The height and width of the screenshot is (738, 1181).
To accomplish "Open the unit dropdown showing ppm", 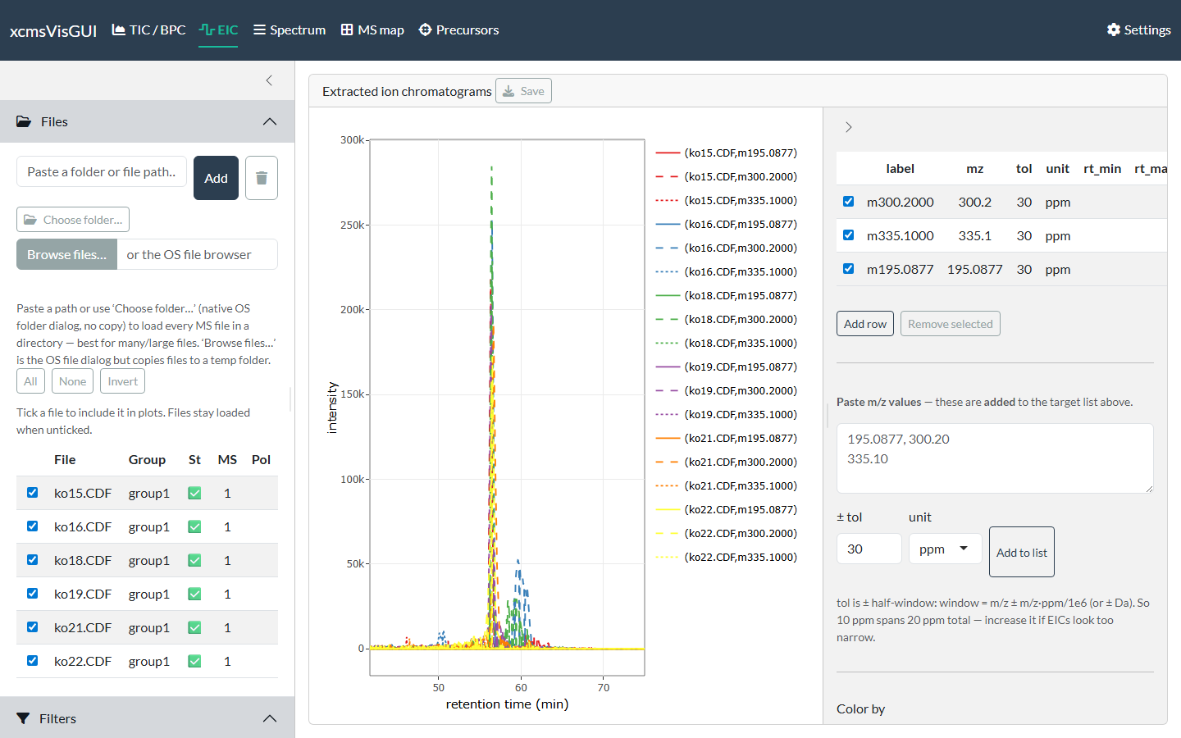I will click(945, 549).
